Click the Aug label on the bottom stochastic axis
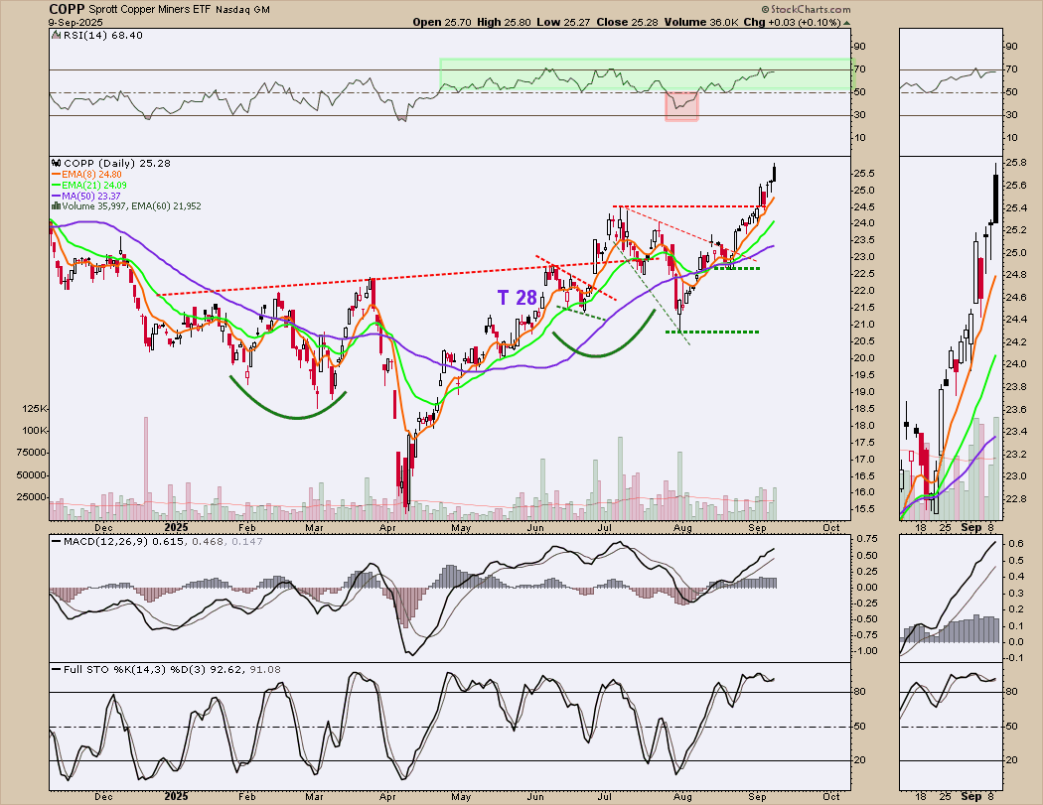The height and width of the screenshot is (805, 1043). coord(682,796)
